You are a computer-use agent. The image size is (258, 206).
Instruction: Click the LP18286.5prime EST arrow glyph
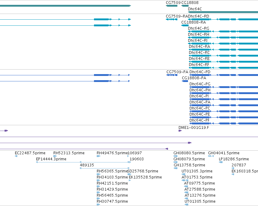click(x=221, y=162)
